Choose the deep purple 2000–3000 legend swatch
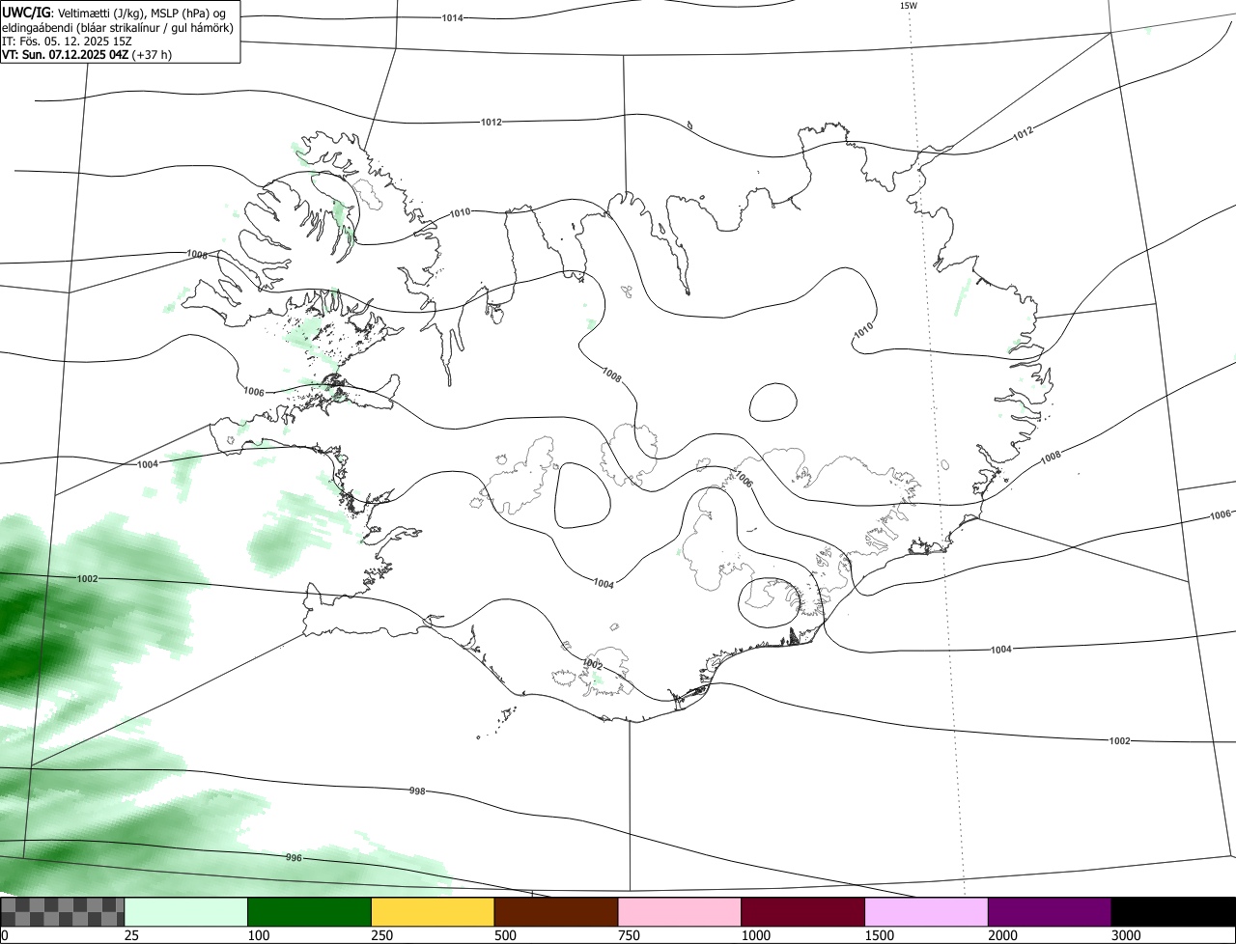The width and height of the screenshot is (1236, 944). 1050,912
